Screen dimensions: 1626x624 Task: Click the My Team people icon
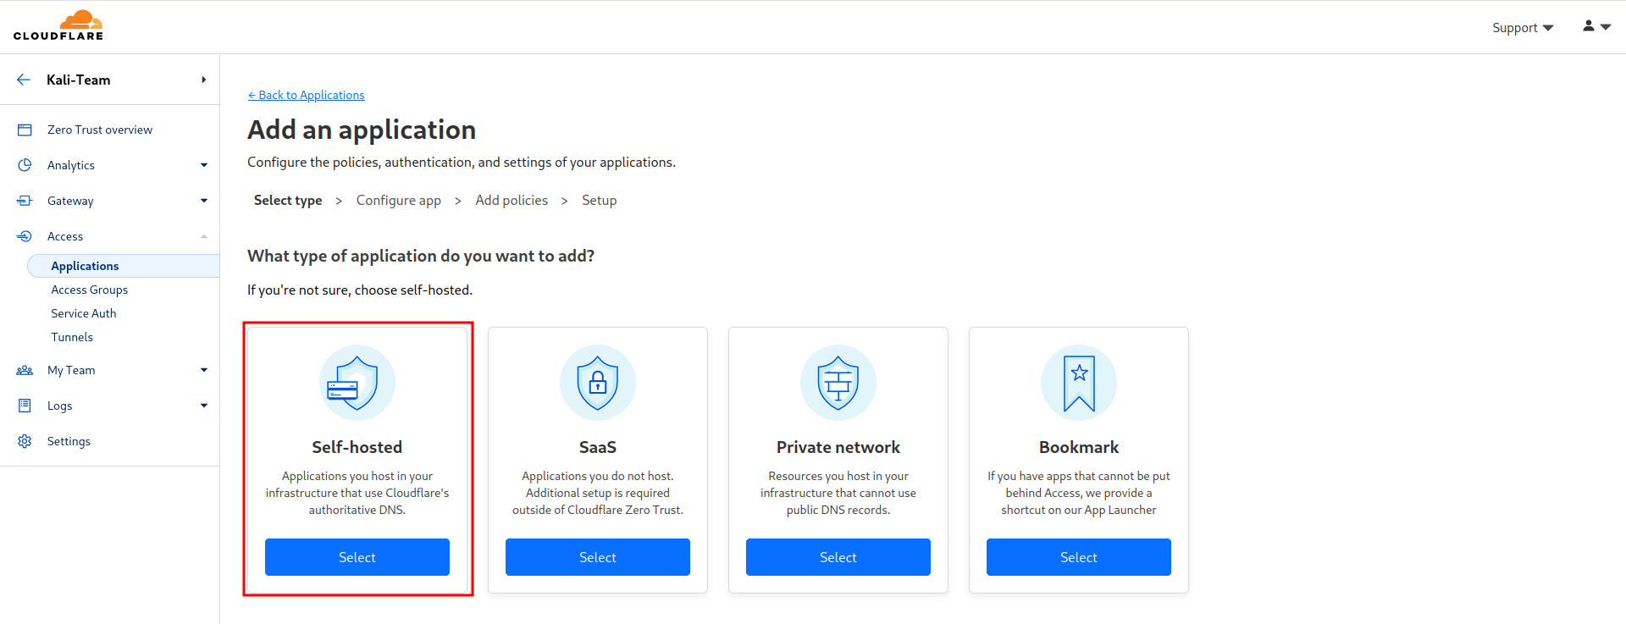pyautogui.click(x=25, y=370)
